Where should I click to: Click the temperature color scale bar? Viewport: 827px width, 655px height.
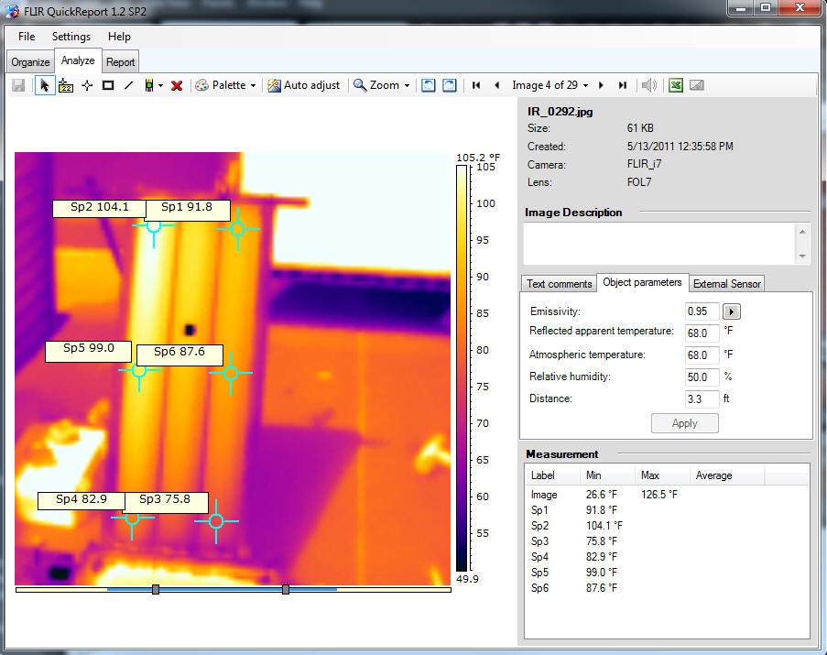point(462,368)
